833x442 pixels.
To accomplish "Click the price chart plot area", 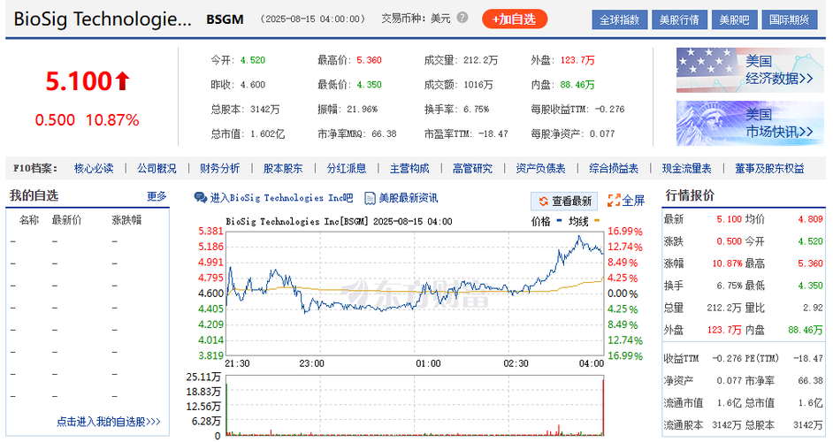I will point(415,293).
